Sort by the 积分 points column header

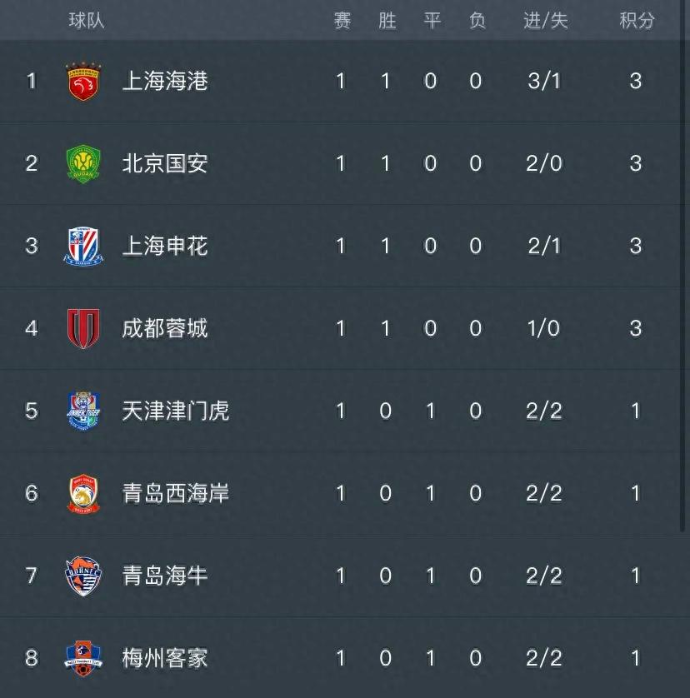[x=637, y=21]
